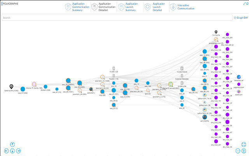Select the exe_67 node
This screenshot has width=249, height=156.
pyautogui.click(x=23, y=89)
